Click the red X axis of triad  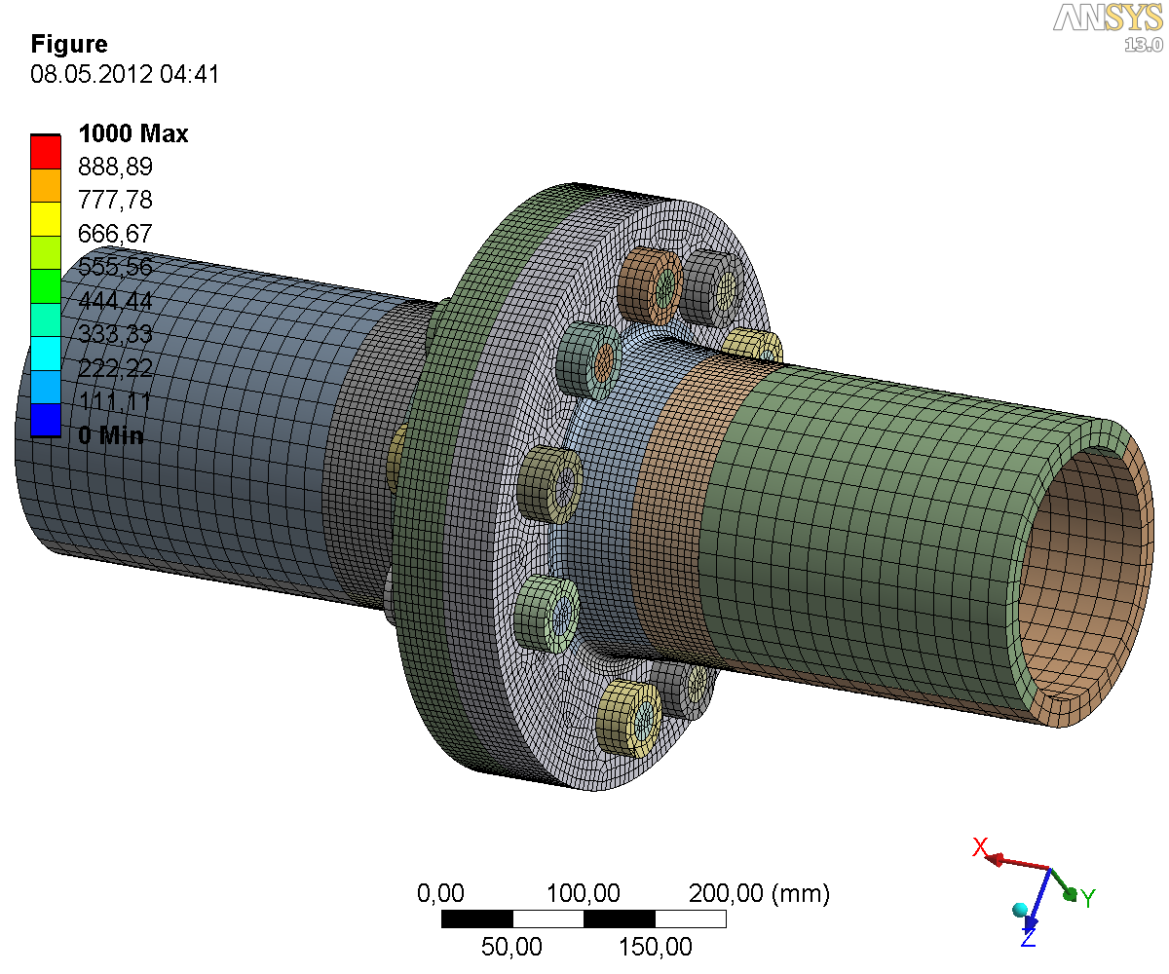click(1015, 863)
